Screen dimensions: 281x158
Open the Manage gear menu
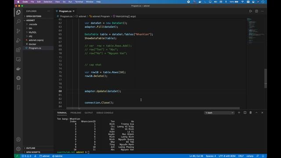click(x=18, y=149)
